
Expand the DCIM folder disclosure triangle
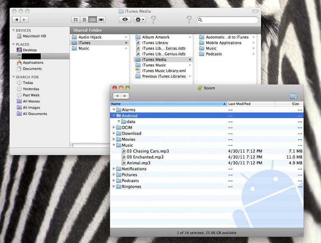[x=114, y=128]
